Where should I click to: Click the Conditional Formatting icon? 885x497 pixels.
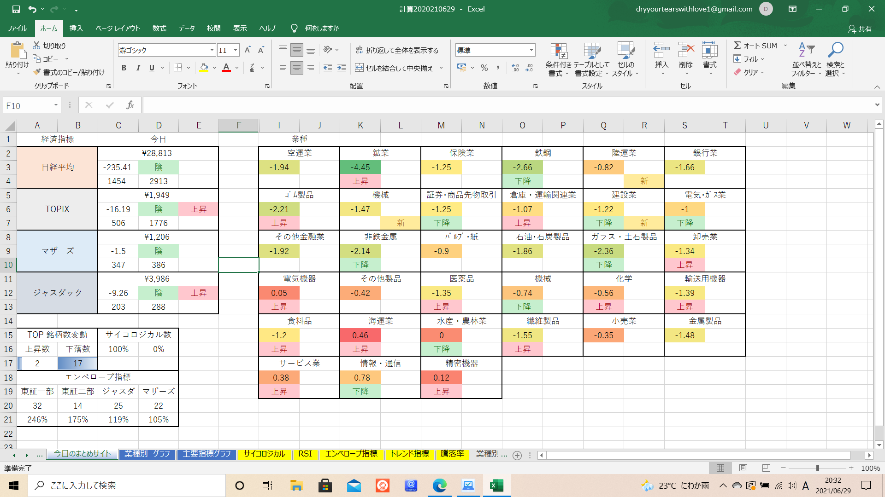pos(558,51)
